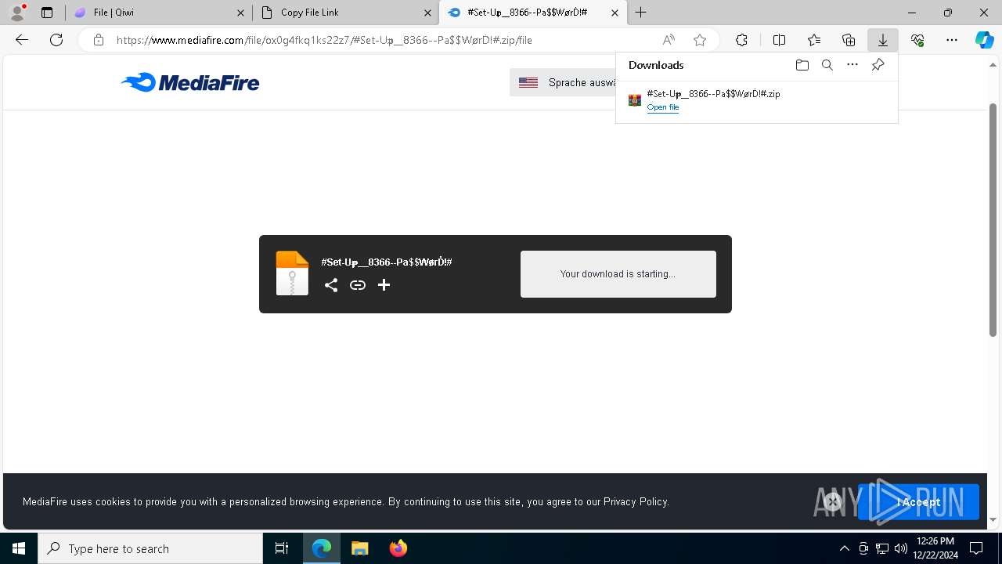
Task: Close the active MediaFire tab
Action: pyautogui.click(x=615, y=13)
